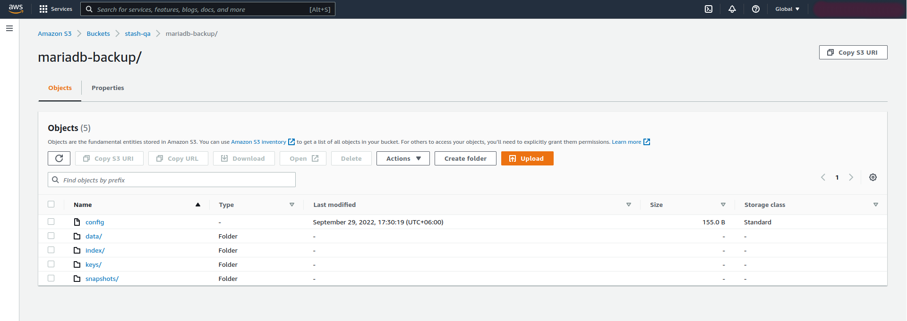Open the Global region dropdown
Screen dimensions: 907x321
[x=787, y=9]
